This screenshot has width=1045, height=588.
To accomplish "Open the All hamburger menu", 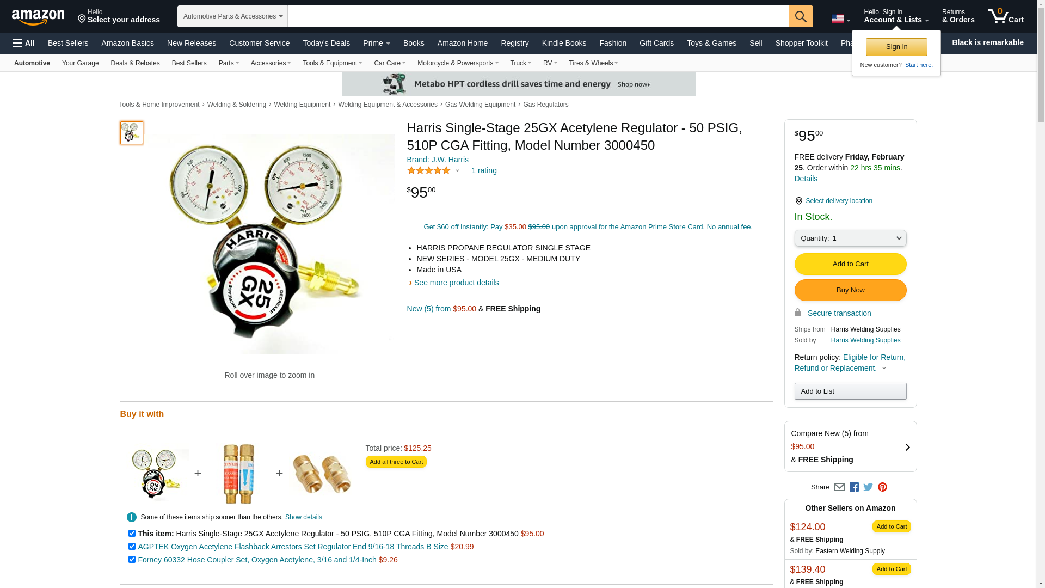I will point(24,43).
